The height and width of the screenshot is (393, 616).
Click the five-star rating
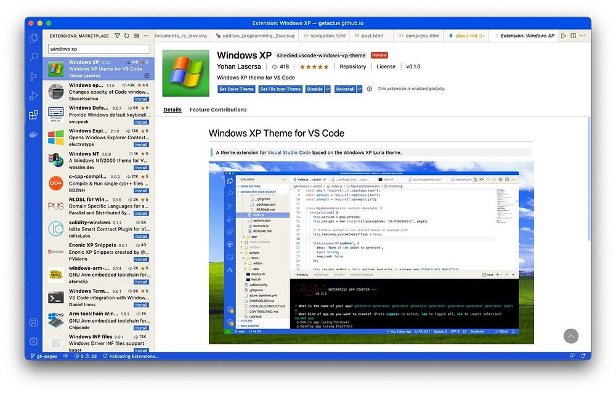click(x=314, y=67)
